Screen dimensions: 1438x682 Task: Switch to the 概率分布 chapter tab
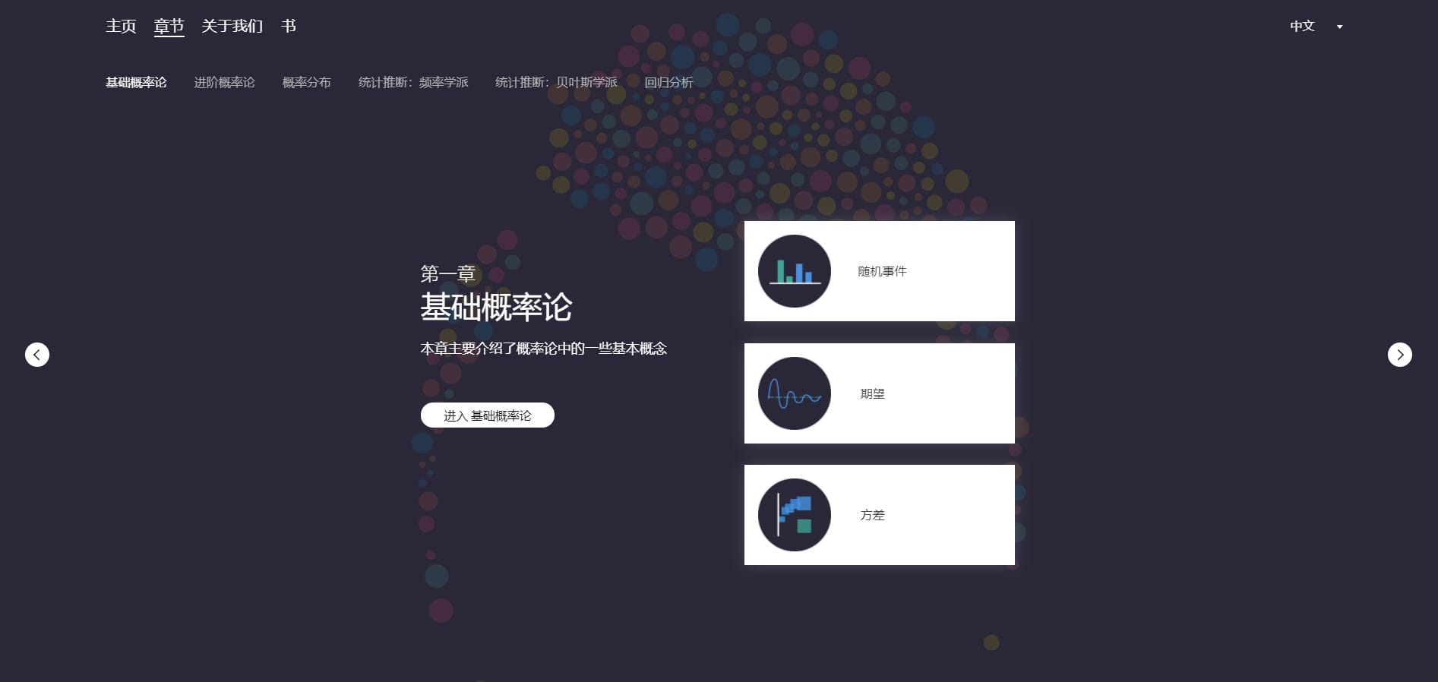tap(307, 82)
